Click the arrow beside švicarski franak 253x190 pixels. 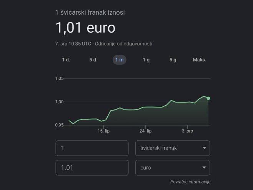204,148
